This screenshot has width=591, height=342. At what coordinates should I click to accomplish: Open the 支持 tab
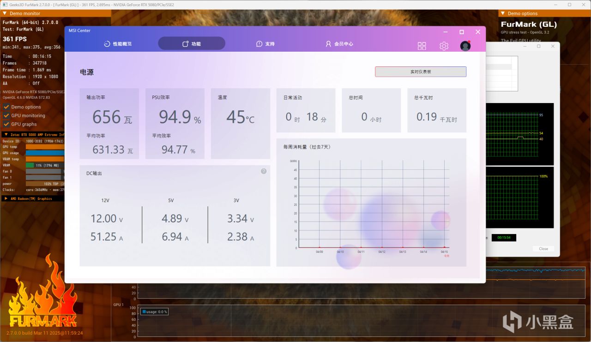click(x=265, y=44)
